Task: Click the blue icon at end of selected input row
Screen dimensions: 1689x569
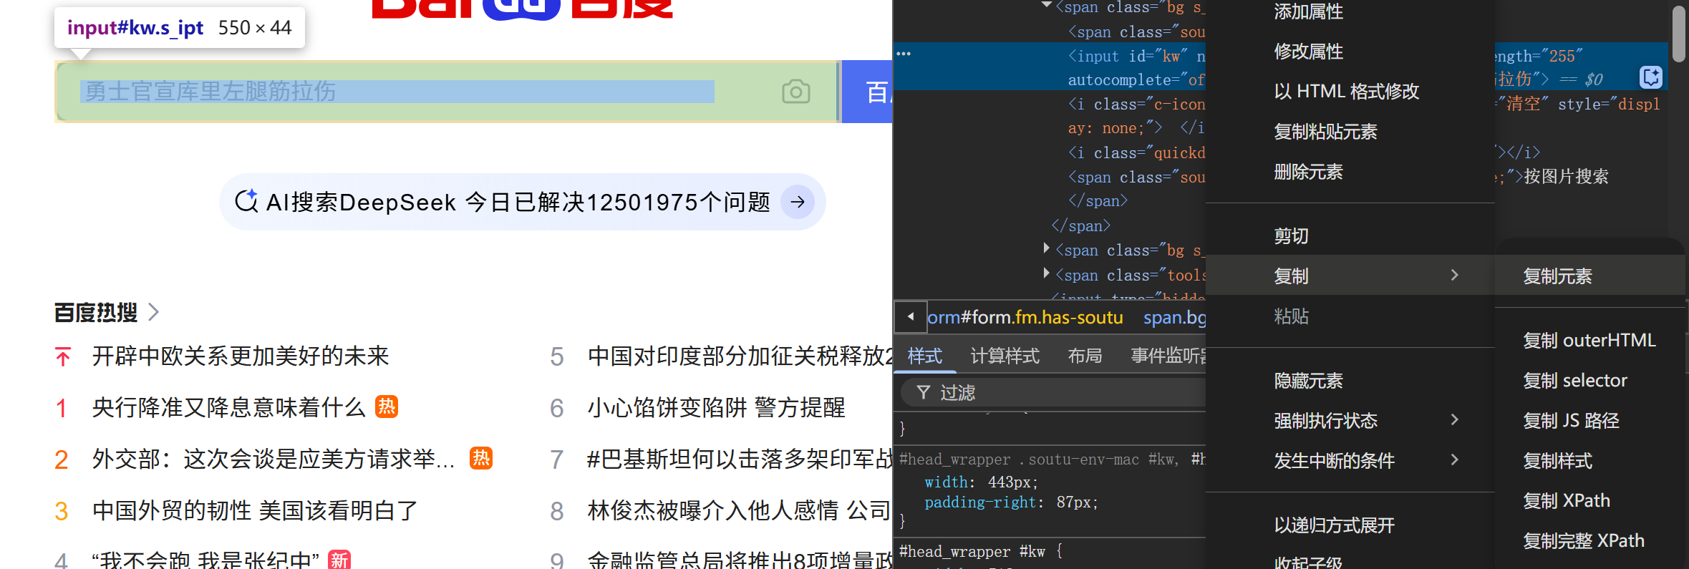Action: tap(1651, 77)
